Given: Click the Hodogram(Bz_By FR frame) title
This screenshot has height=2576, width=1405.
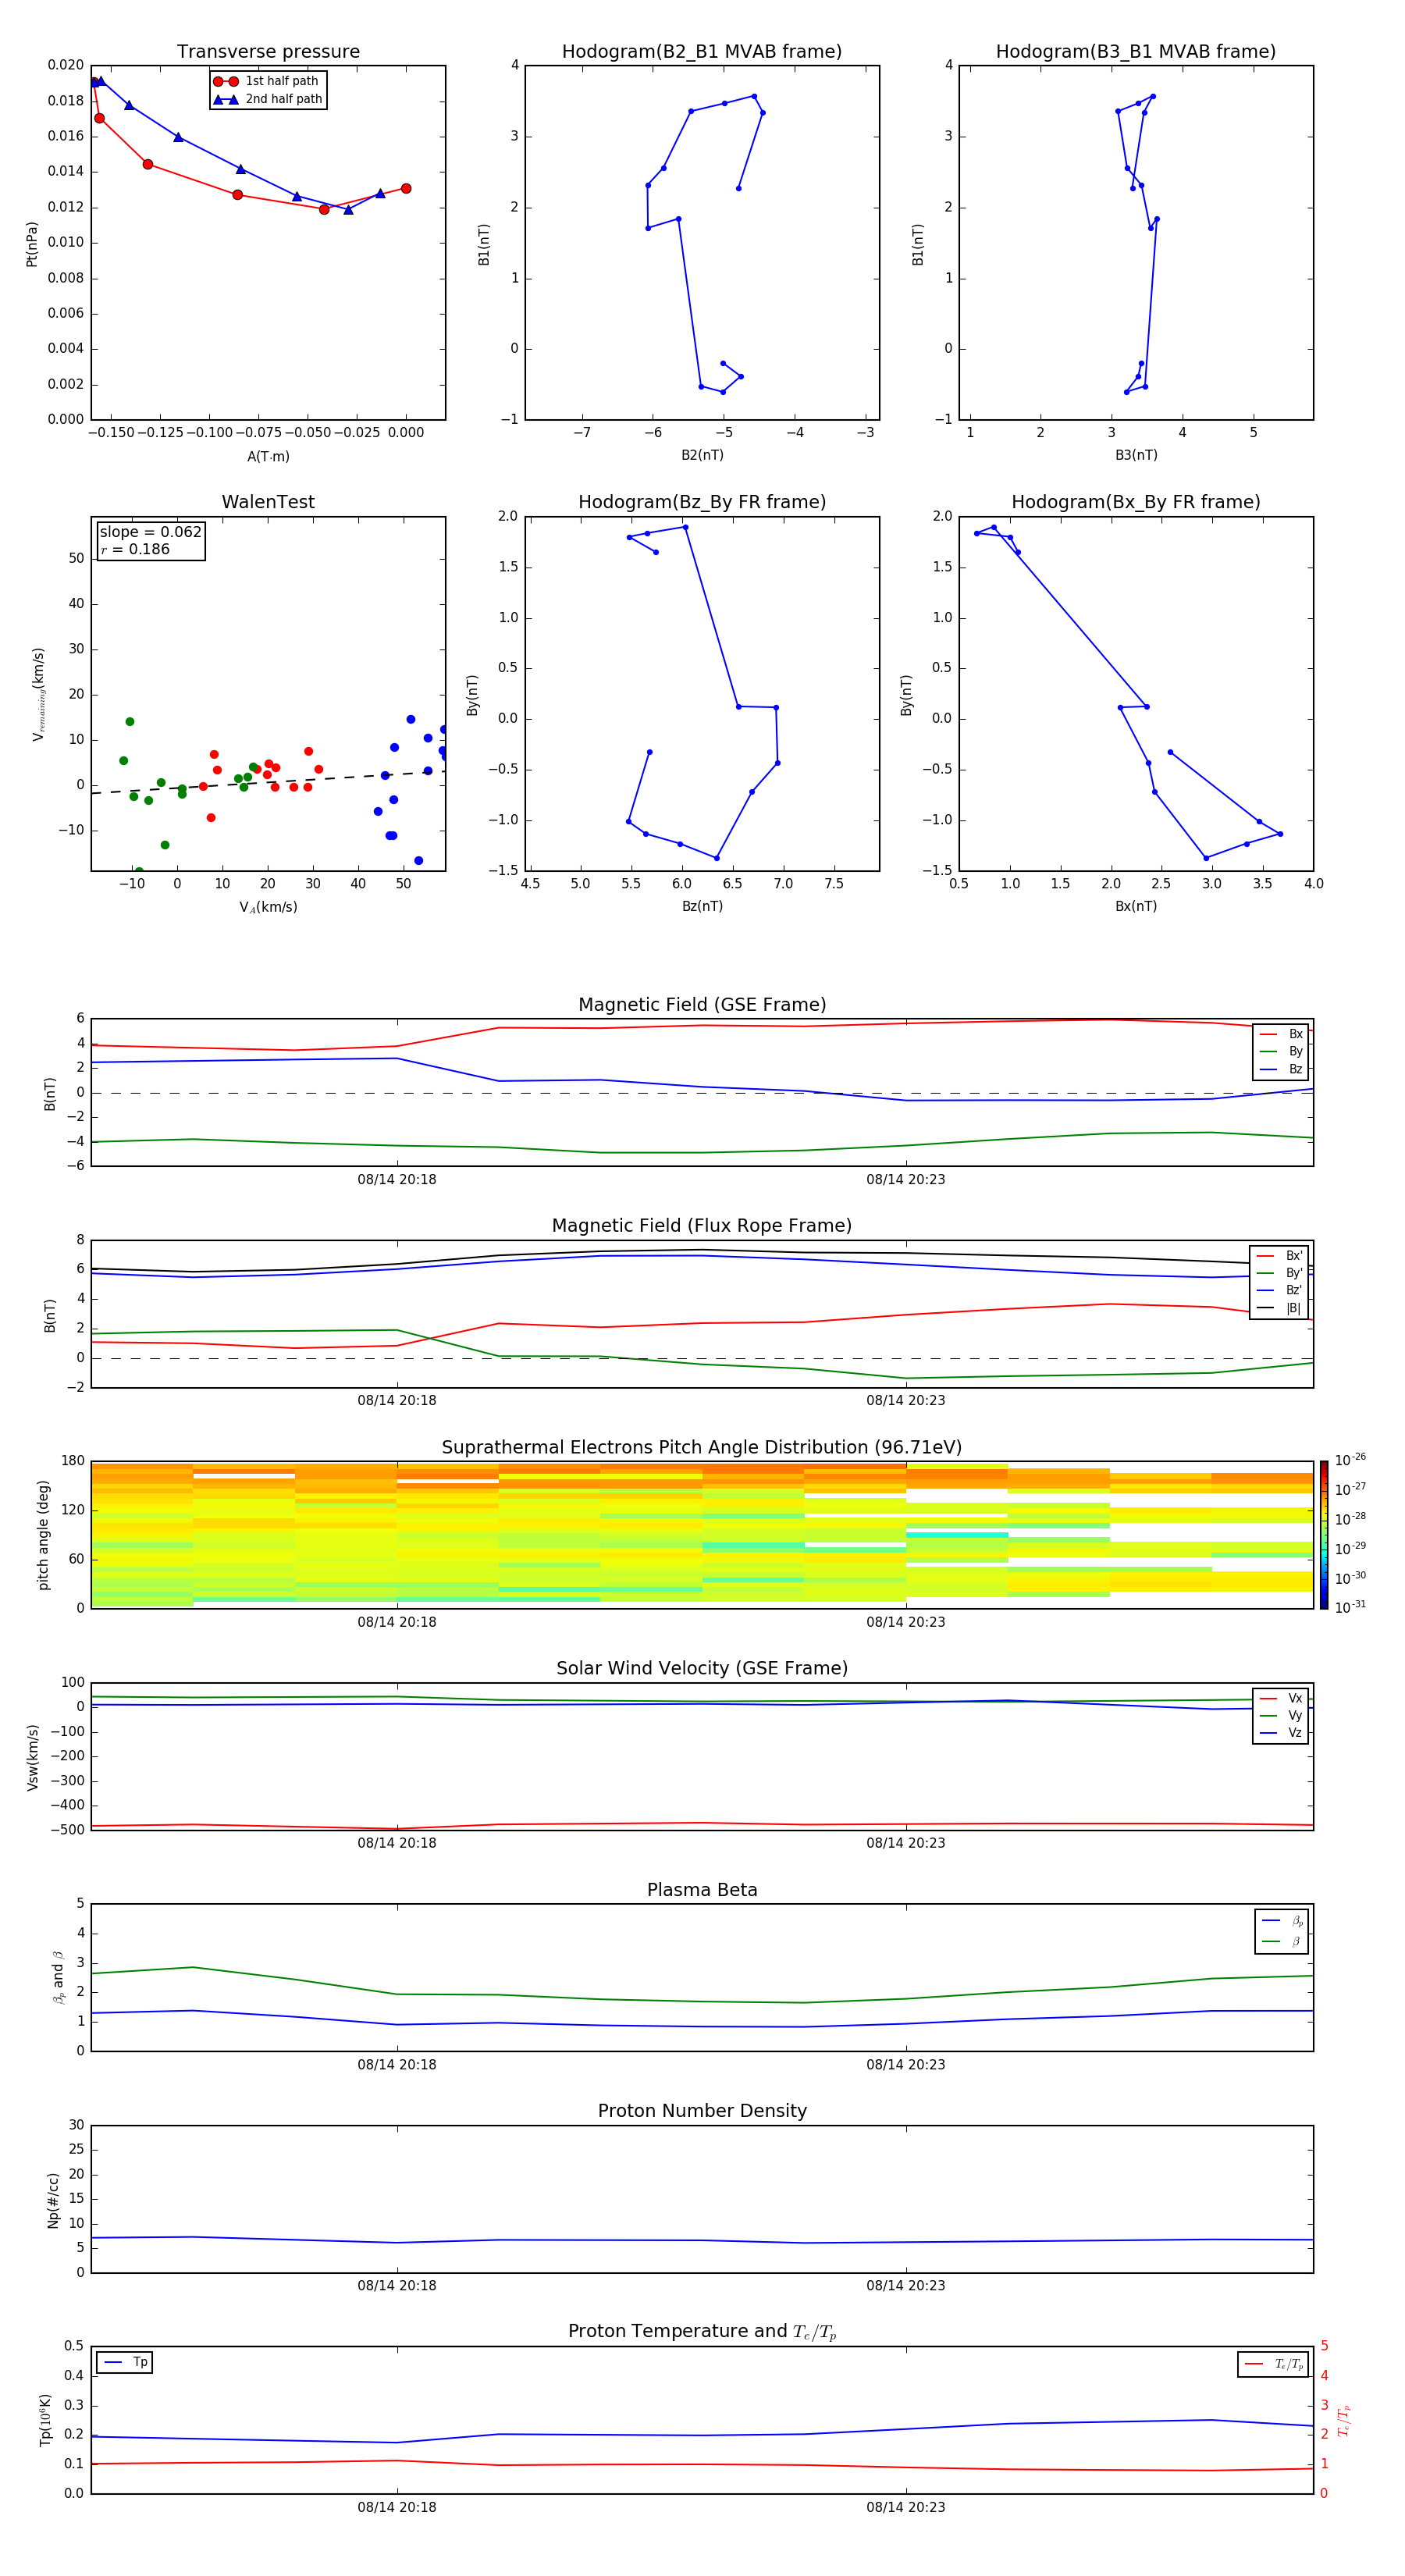Looking at the screenshot, I should pyautogui.click(x=702, y=502).
